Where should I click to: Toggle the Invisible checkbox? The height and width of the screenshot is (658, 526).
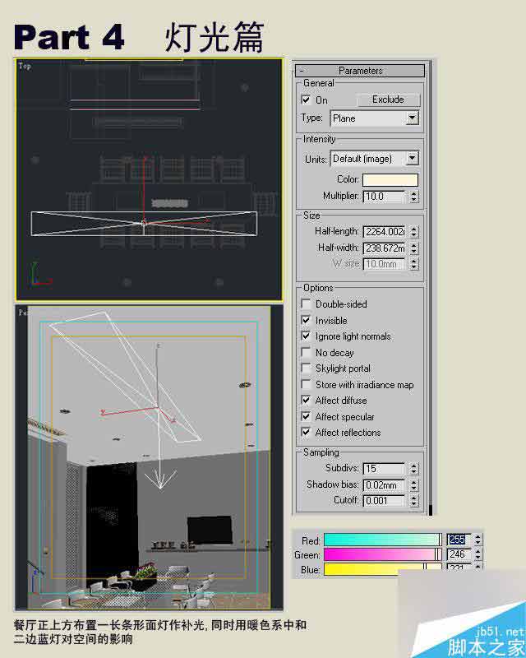307,320
